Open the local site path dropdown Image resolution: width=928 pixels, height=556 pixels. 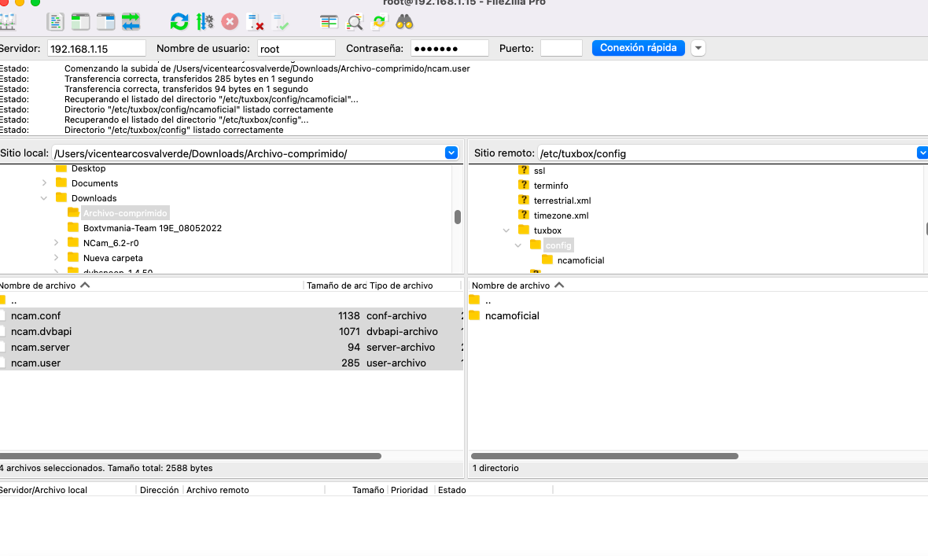(x=451, y=153)
